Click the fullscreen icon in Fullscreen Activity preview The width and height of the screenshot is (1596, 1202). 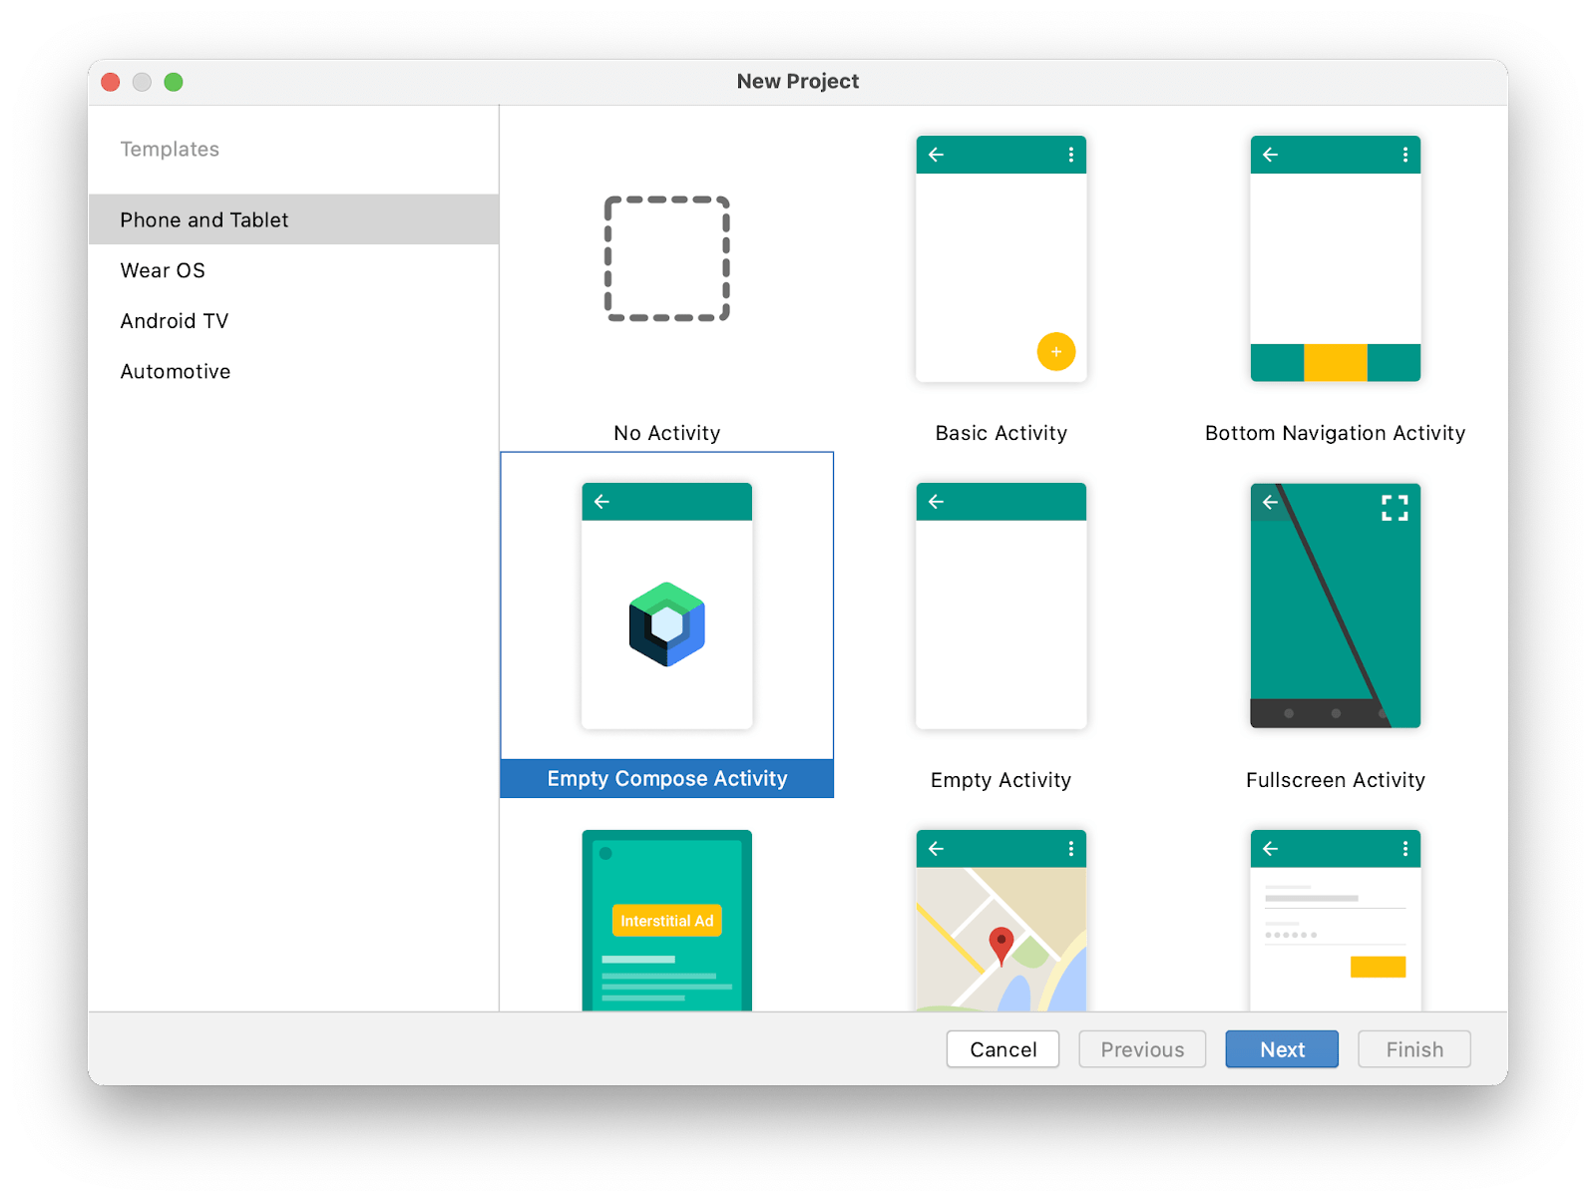point(1396,507)
